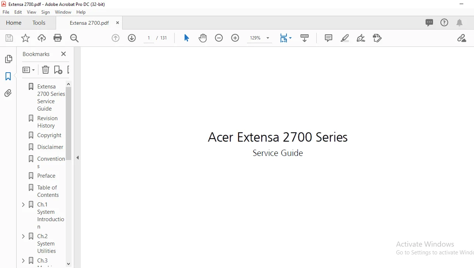Open the bookmarks options menu
This screenshot has width=474, height=268.
[28, 70]
